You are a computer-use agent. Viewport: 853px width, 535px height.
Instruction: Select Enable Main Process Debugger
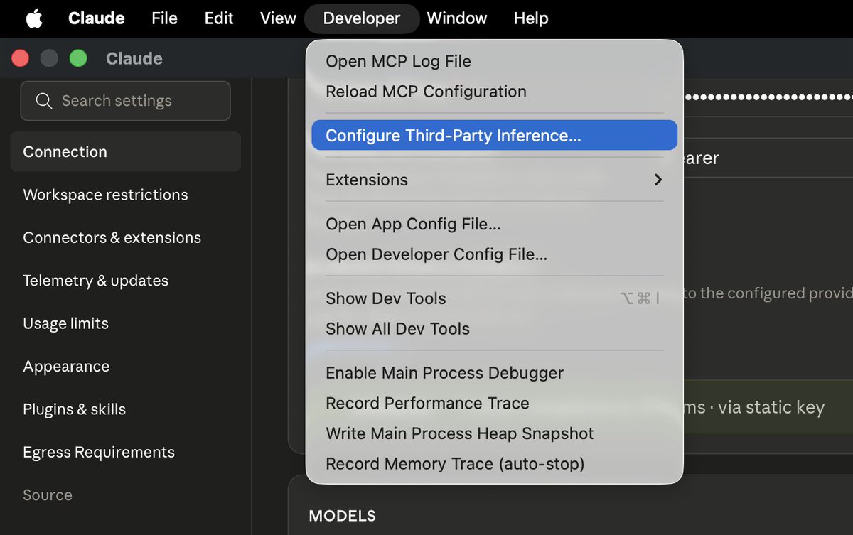point(494,373)
